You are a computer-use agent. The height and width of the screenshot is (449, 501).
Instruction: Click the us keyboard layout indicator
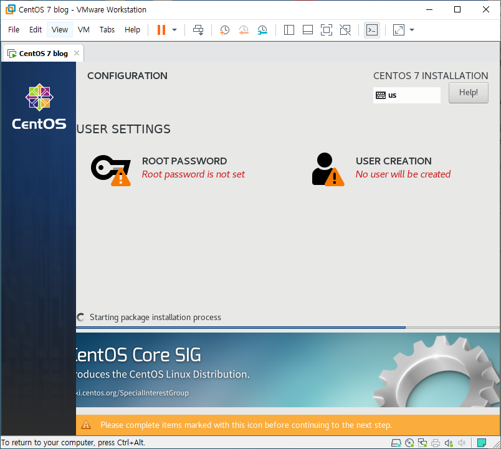pos(407,95)
